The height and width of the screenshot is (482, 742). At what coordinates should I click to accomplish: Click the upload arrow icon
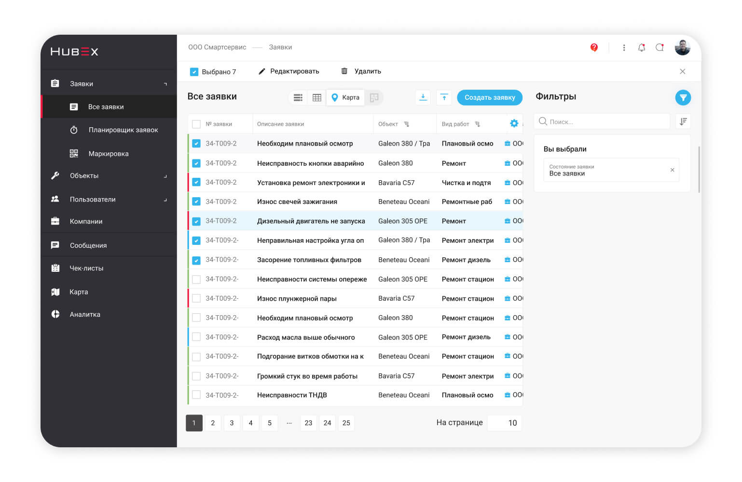click(444, 97)
